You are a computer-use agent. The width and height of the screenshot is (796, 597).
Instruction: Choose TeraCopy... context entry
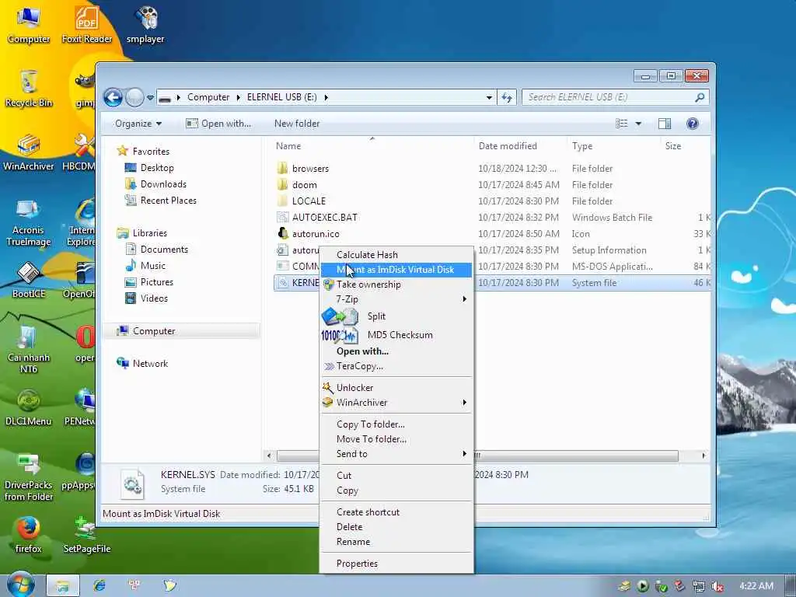(x=396, y=366)
